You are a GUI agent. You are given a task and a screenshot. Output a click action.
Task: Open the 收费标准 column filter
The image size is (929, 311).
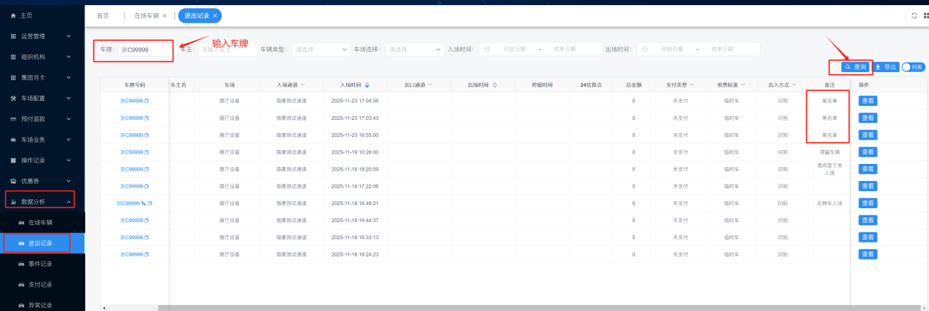point(742,85)
